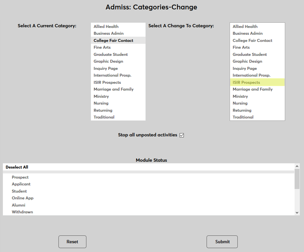Select College Fair Contact in current category list
This screenshot has width=304, height=252.
[x=113, y=41]
